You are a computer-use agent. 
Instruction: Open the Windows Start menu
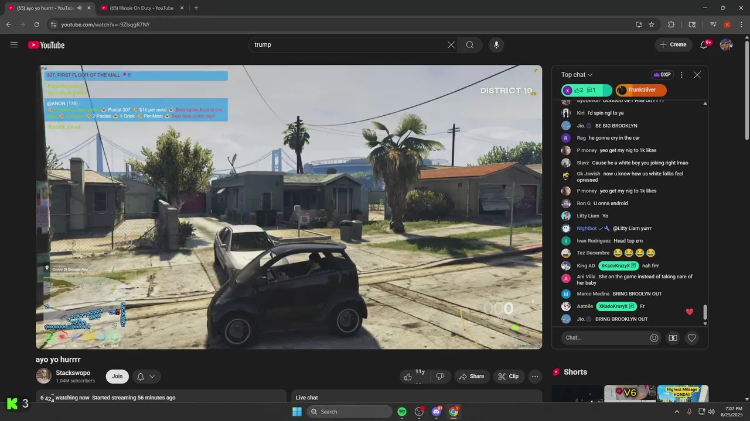pyautogui.click(x=297, y=412)
